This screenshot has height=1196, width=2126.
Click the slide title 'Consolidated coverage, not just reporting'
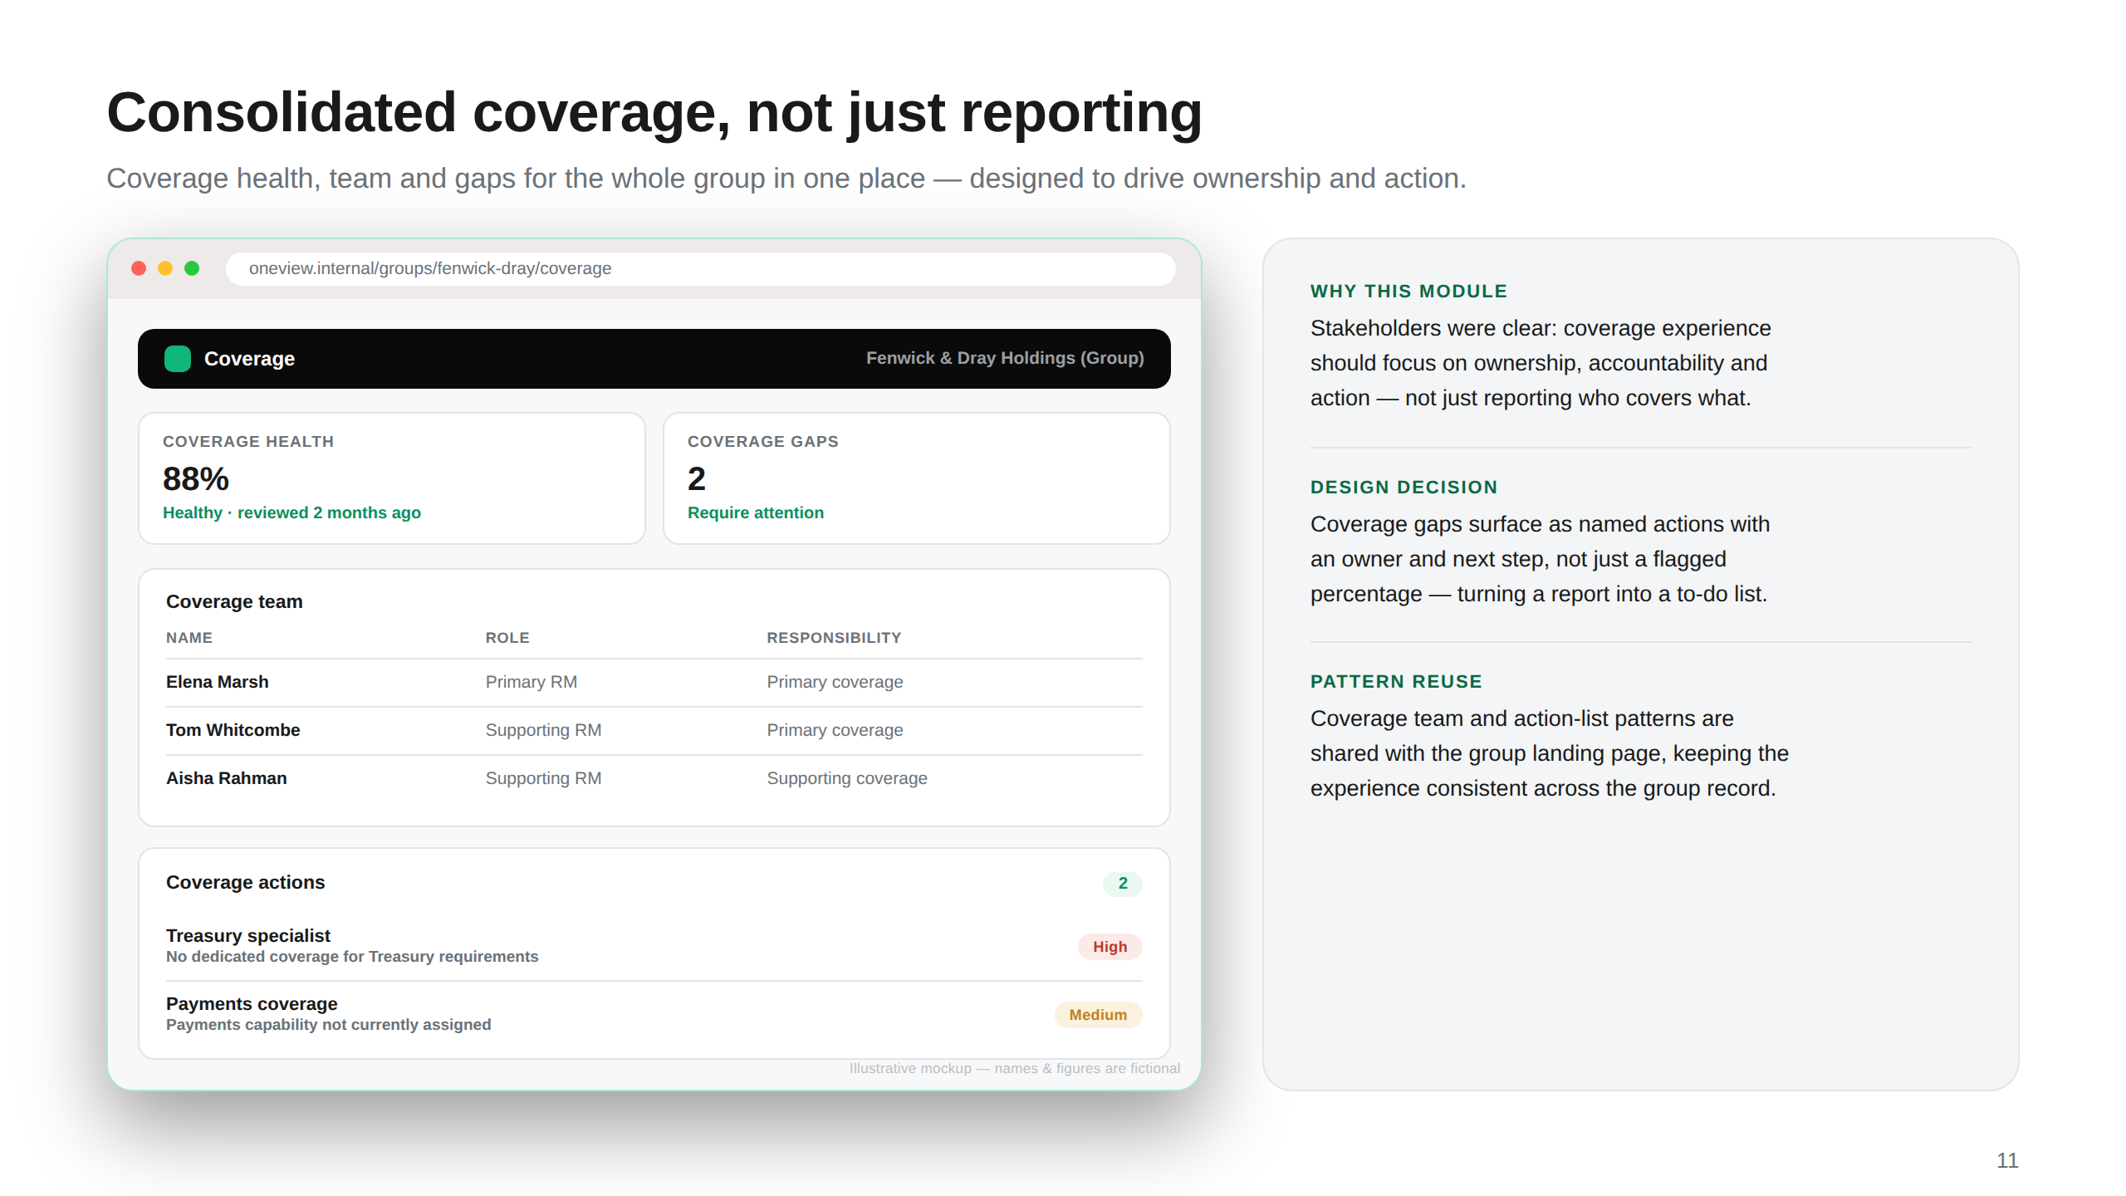click(x=654, y=113)
